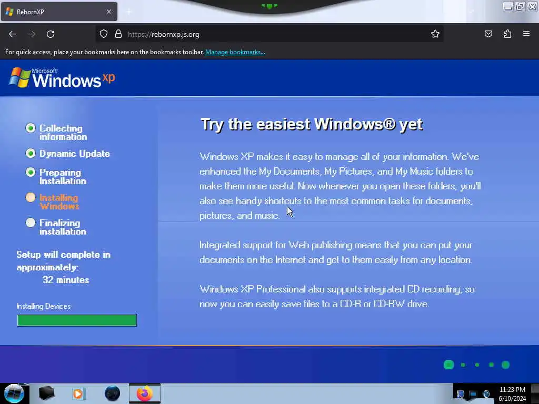This screenshot has width=539, height=404.
Task: Open the extensions puzzle-piece icon
Action: coord(507,34)
